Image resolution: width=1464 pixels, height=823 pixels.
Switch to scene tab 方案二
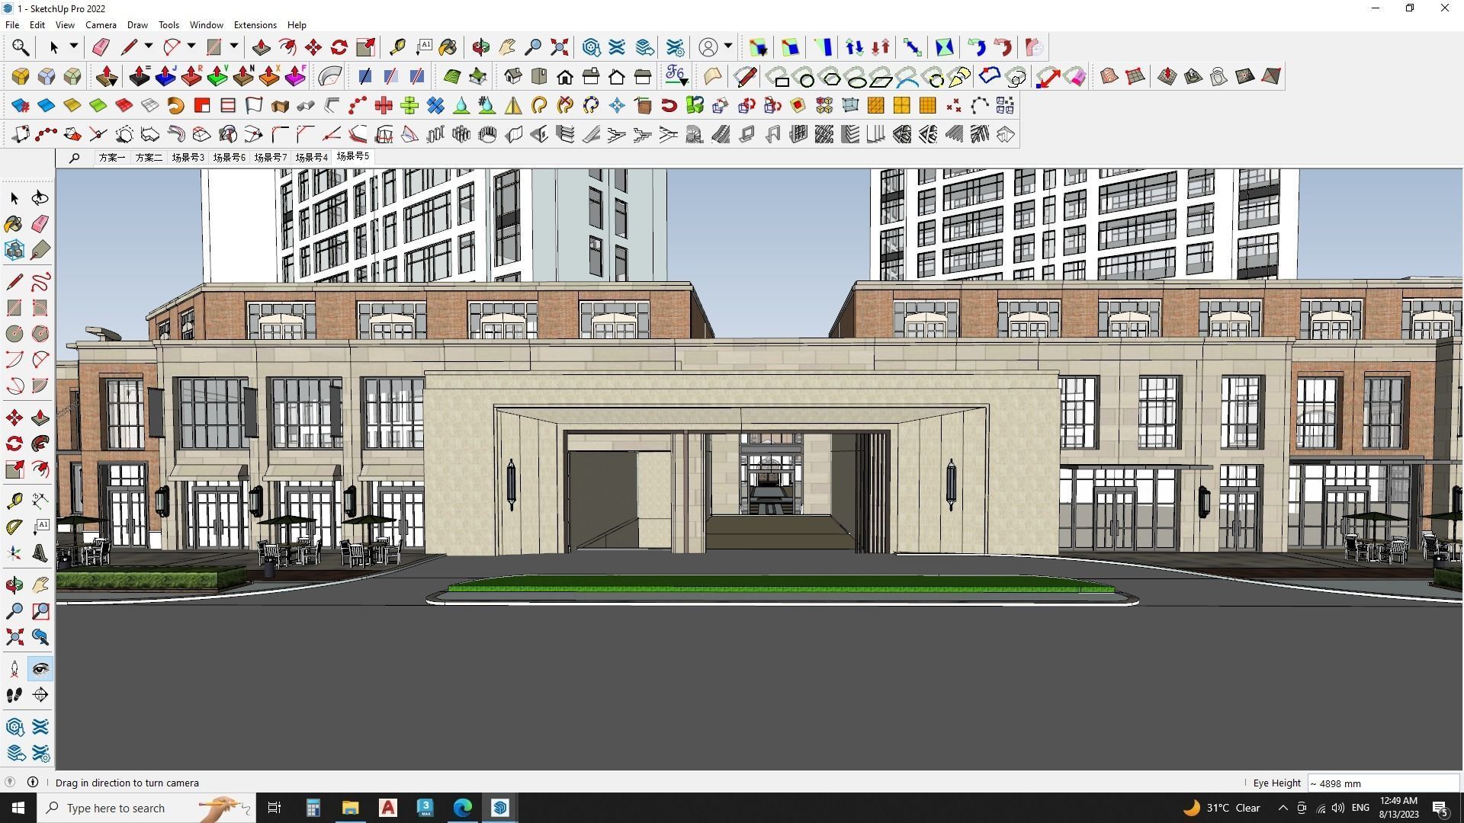click(149, 158)
